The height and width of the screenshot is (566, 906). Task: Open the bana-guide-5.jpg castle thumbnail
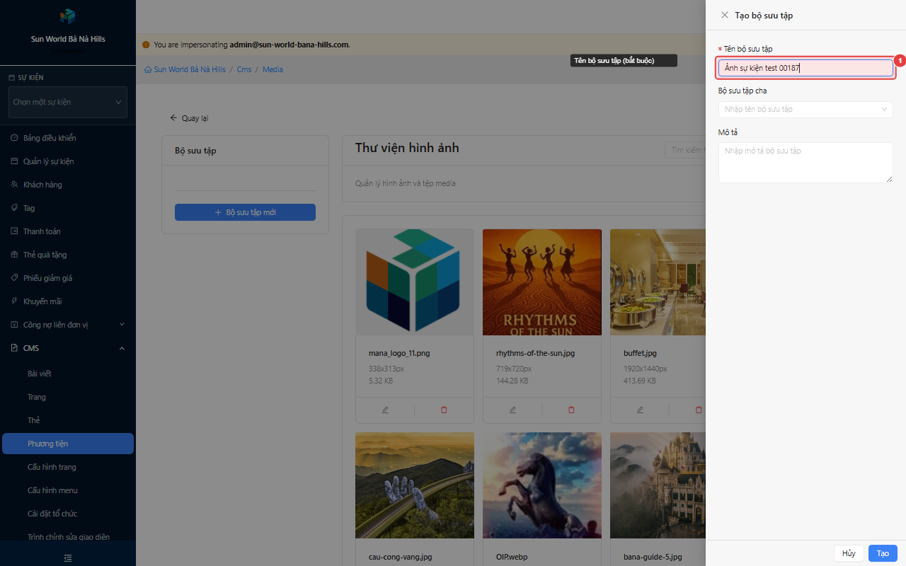click(658, 485)
